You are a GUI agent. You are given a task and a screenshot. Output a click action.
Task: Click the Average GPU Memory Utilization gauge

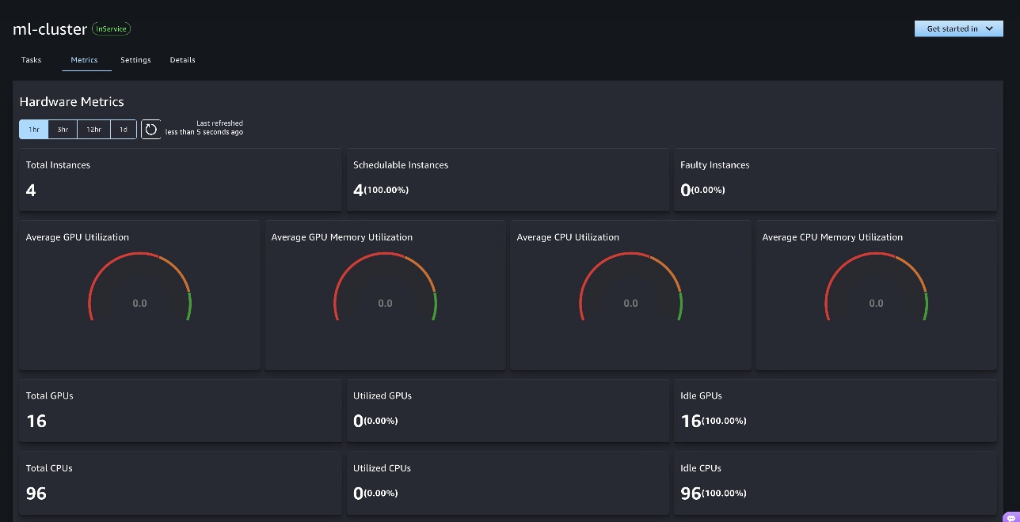[x=385, y=287]
